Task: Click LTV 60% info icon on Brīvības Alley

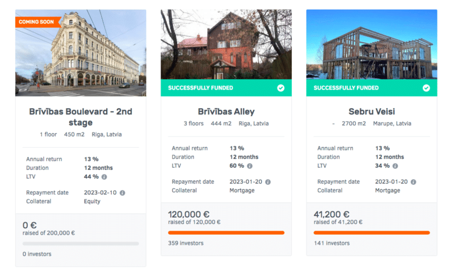Action: [x=250, y=166]
